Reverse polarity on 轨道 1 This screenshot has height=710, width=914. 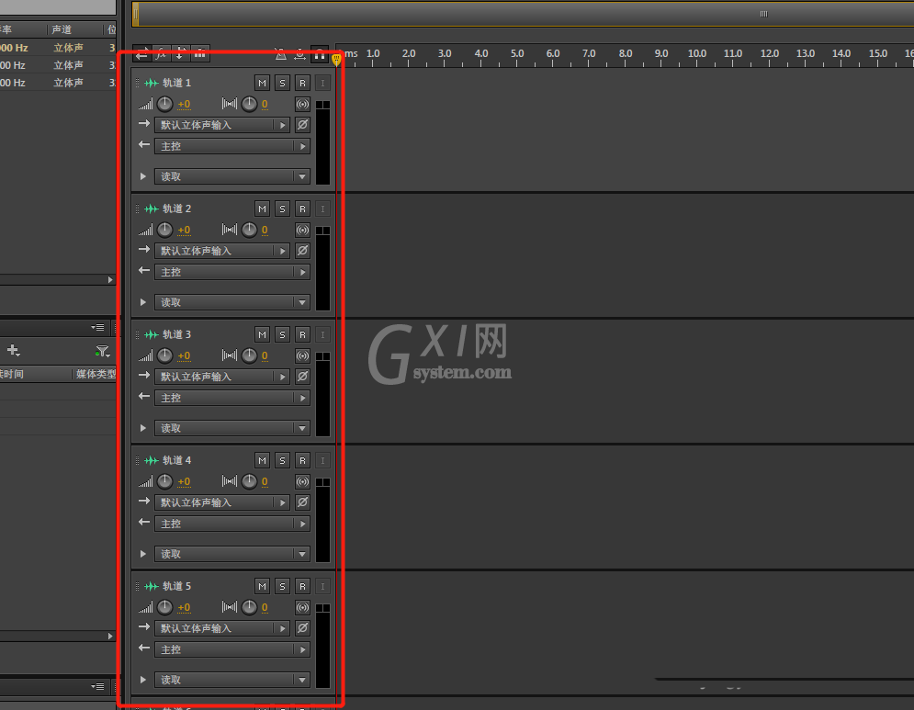(x=302, y=125)
